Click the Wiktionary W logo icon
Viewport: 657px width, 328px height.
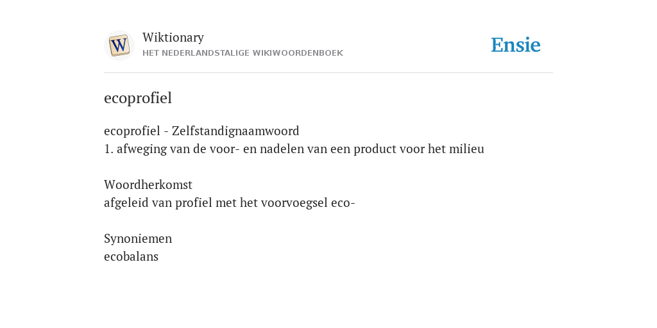click(119, 45)
